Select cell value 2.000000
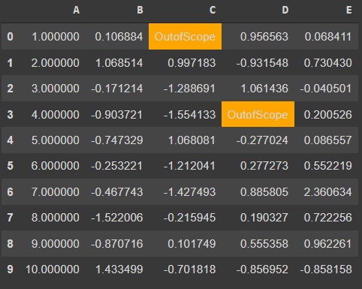362x289 pixels. [56, 62]
